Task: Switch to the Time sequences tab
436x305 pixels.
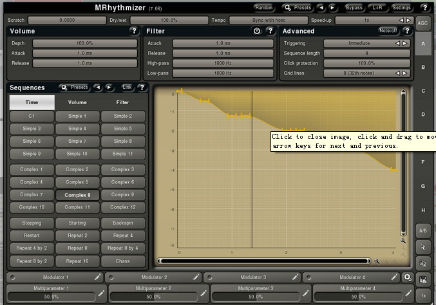Action: pos(32,102)
